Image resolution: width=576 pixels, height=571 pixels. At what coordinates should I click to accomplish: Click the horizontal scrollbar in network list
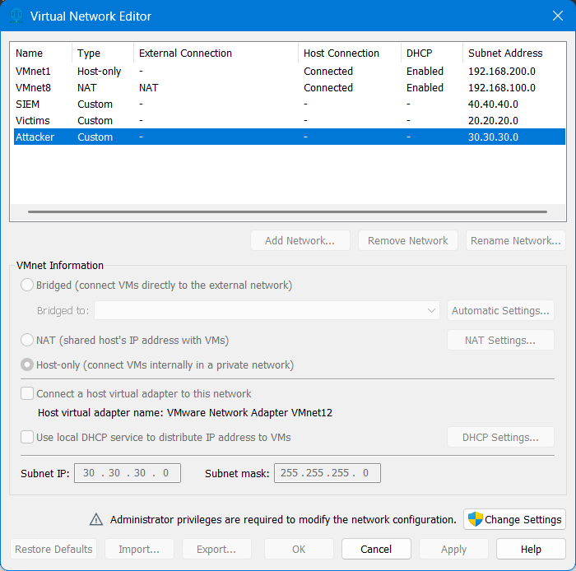pos(280,211)
